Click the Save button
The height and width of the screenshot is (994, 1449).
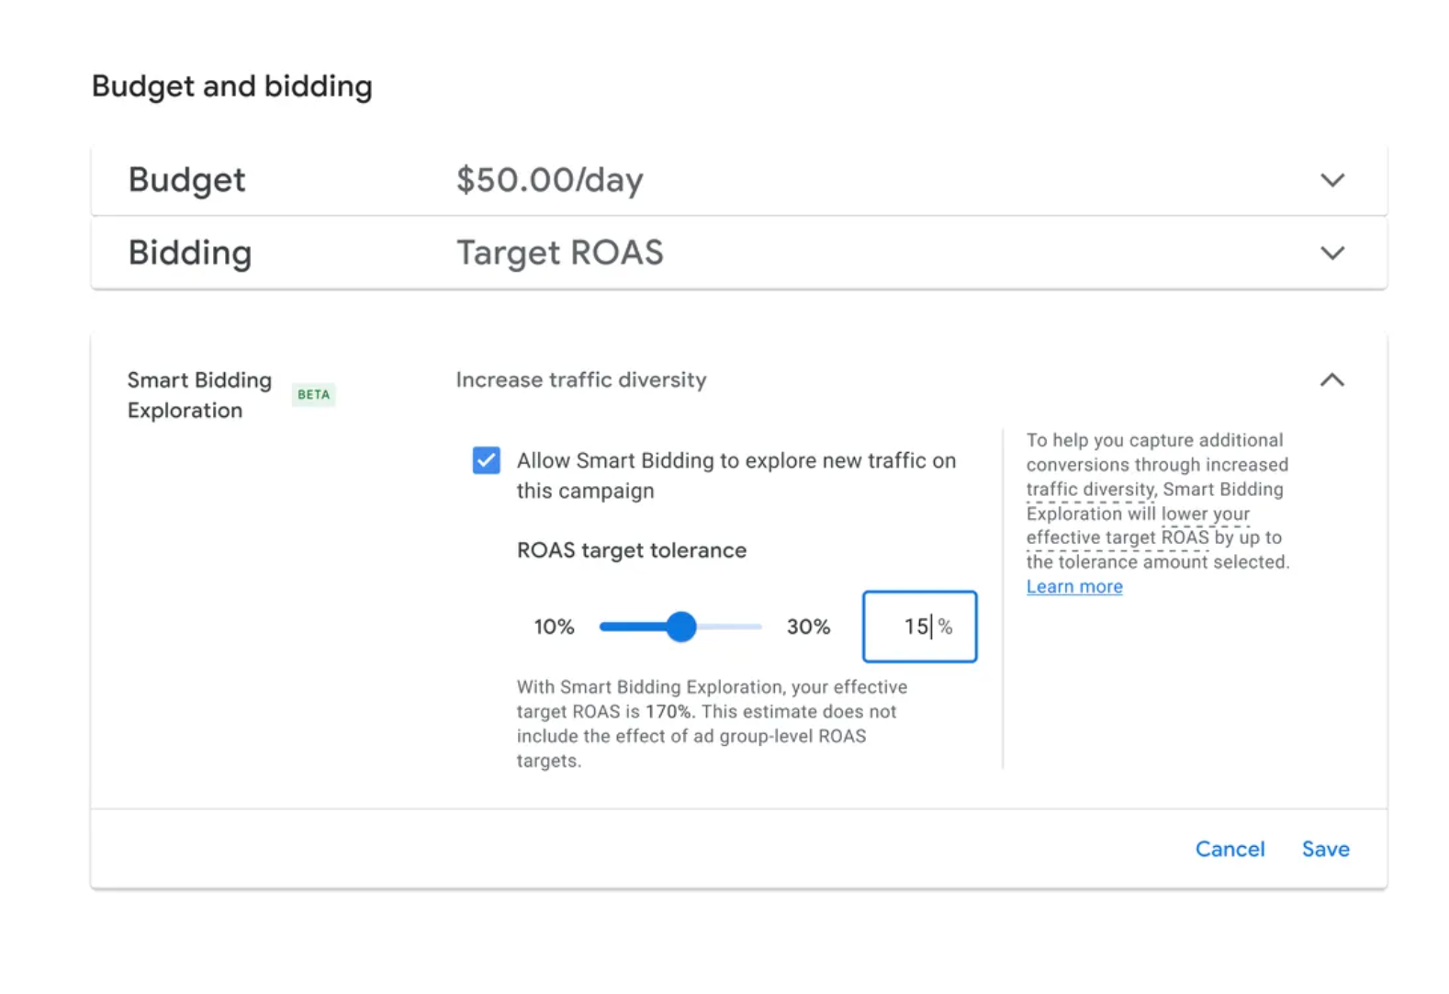(1325, 849)
